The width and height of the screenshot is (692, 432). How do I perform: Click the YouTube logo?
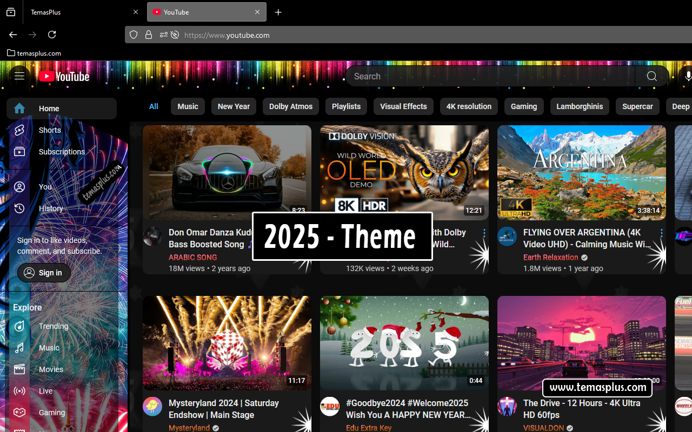tap(64, 77)
